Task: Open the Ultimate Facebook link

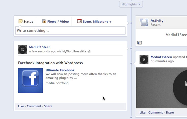Action: click(60, 70)
